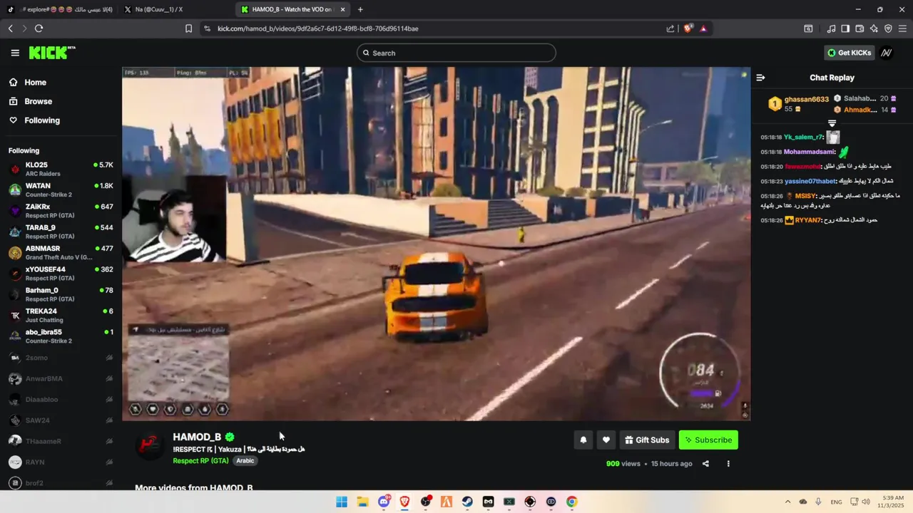Open xYOUSEF44 channel in Following list
Screen dimensions: 913x513
tap(61, 274)
